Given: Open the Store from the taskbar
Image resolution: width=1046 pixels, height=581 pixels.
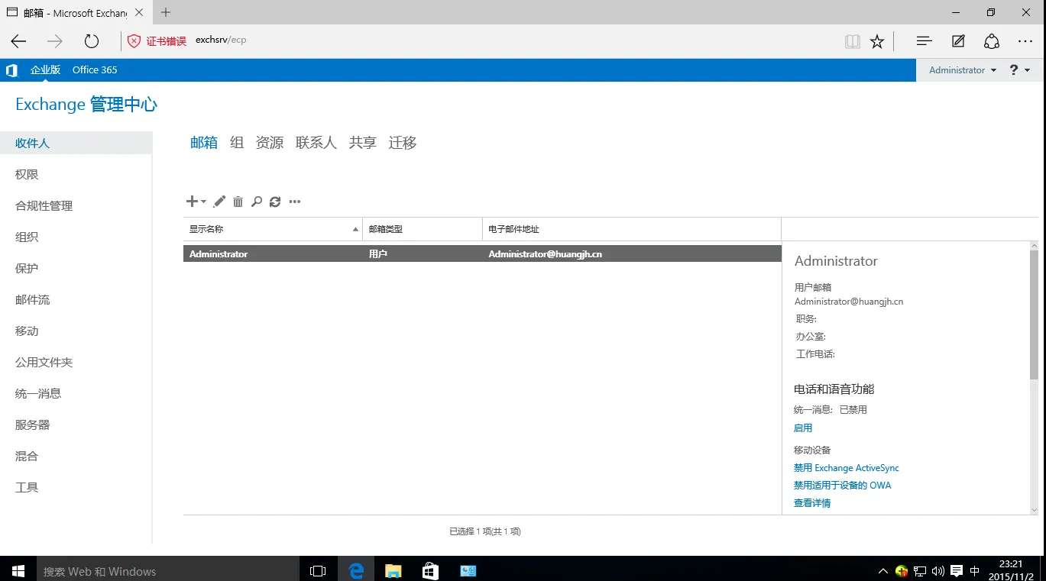Looking at the screenshot, I should pyautogui.click(x=431, y=570).
